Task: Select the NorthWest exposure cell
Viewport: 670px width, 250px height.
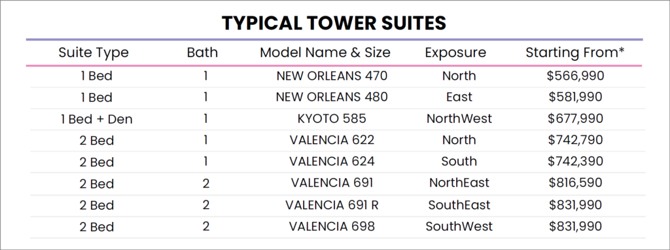Action: 459,118
